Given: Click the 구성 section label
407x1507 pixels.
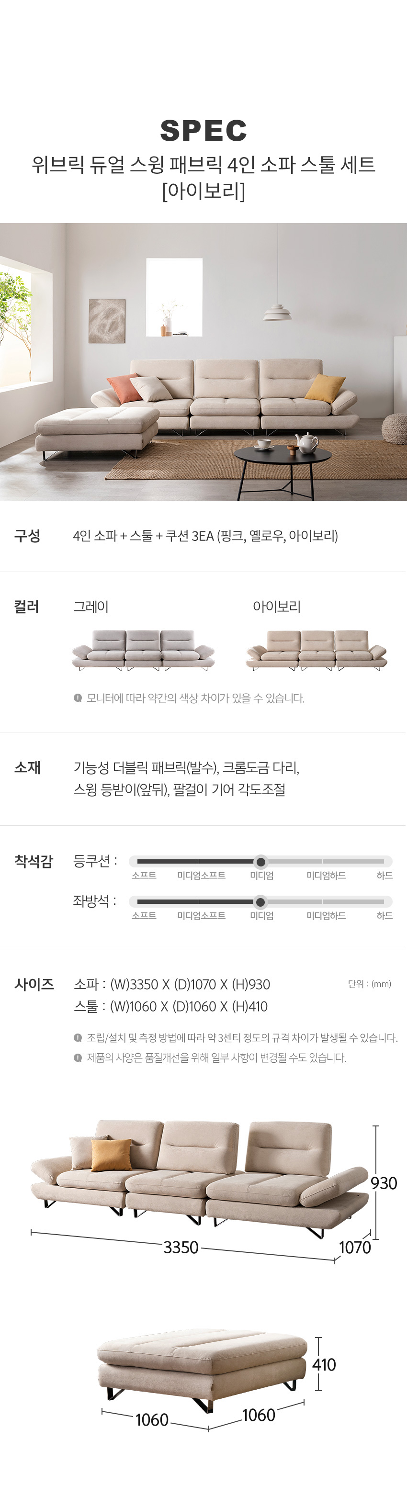Looking at the screenshot, I should (x=27, y=536).
